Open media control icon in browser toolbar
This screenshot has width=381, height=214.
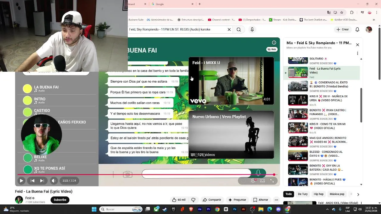(362, 12)
